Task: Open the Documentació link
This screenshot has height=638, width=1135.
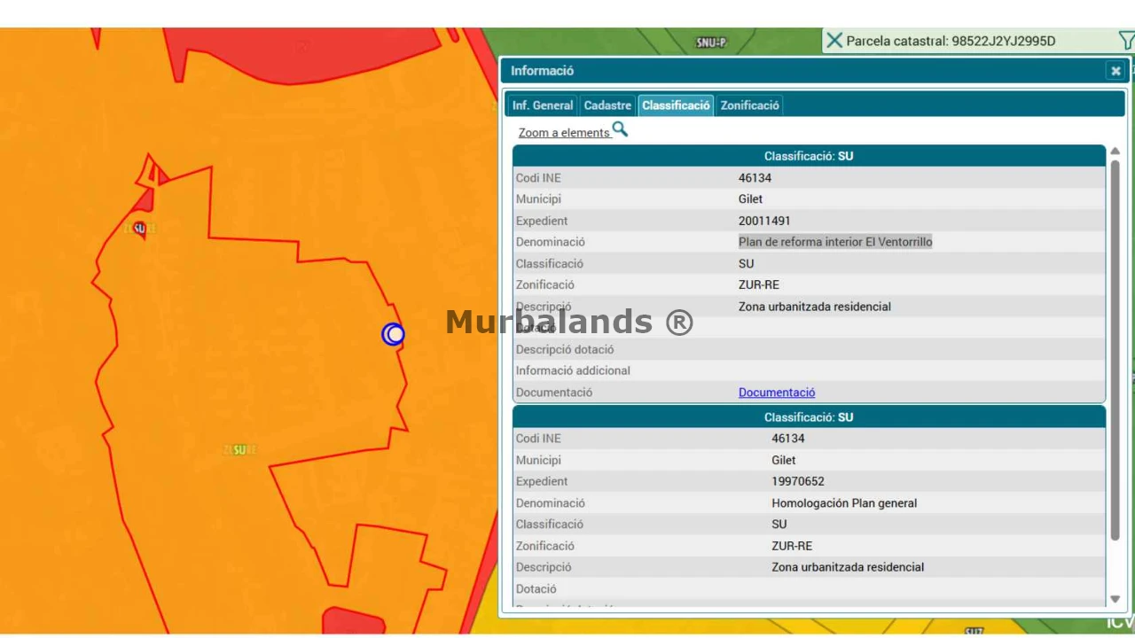Action: click(777, 393)
